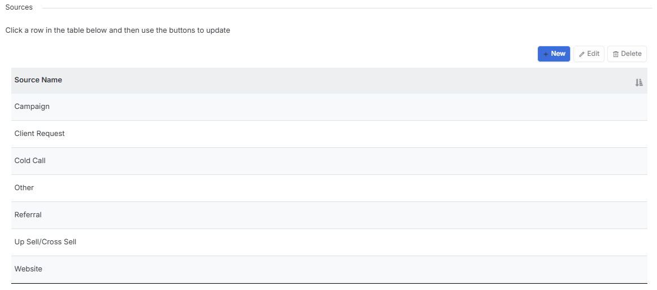Highlight the Referral source row

pyautogui.click(x=329, y=215)
